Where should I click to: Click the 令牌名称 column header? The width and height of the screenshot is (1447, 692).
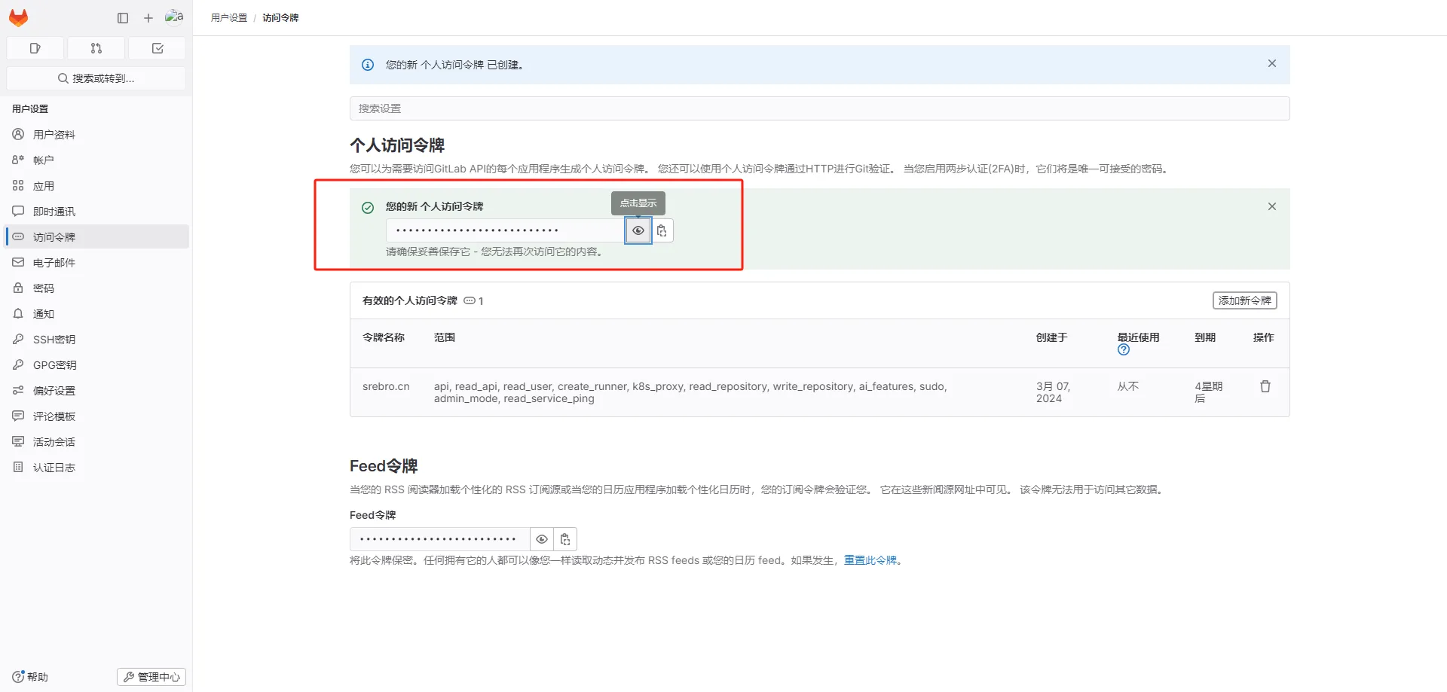tap(384, 337)
